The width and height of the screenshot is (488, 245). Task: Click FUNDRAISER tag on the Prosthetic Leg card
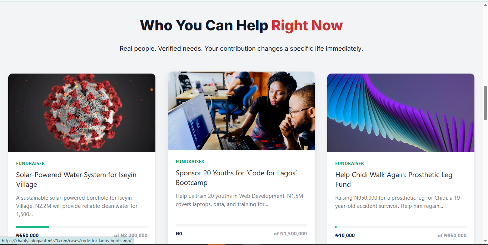[x=349, y=163]
